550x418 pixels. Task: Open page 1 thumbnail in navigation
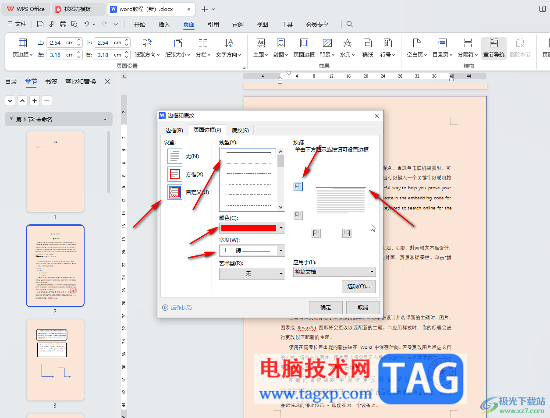click(55, 172)
